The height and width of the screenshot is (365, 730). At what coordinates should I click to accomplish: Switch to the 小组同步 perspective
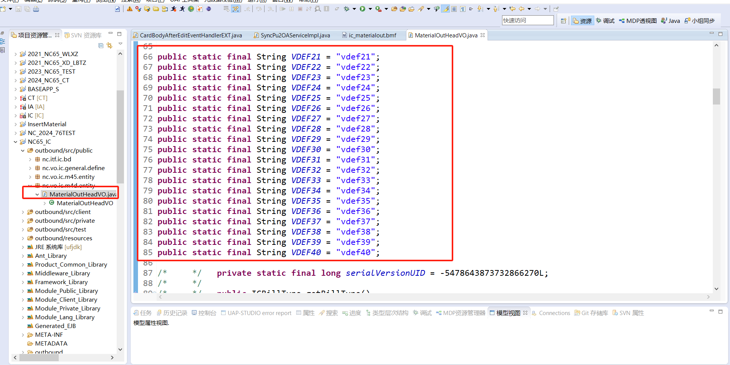[700, 21]
